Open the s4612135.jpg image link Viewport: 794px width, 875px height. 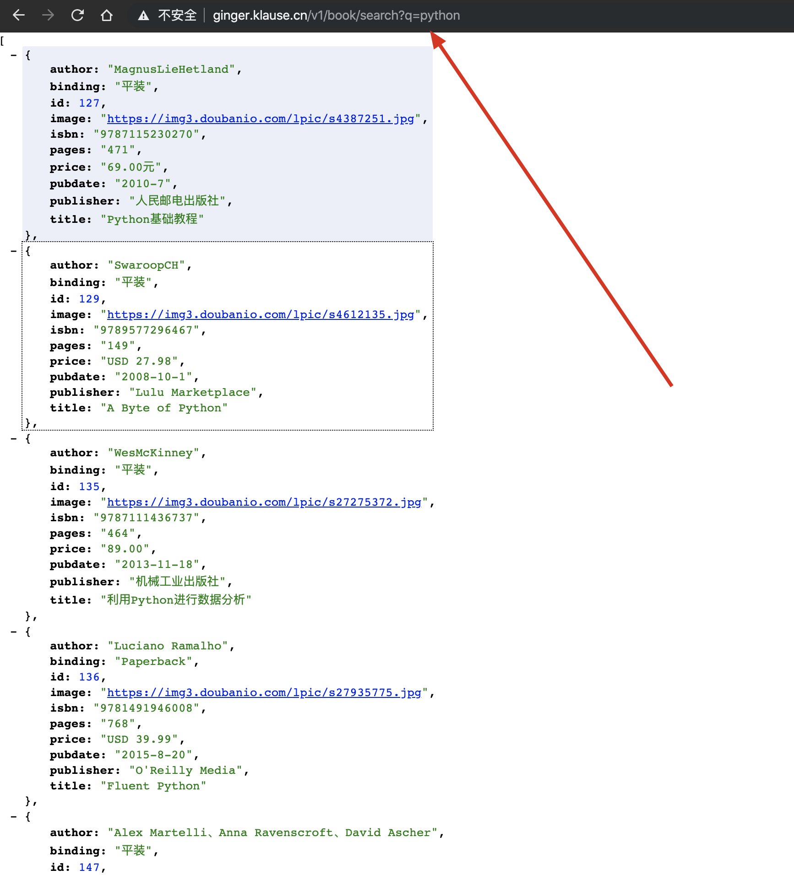(x=260, y=315)
